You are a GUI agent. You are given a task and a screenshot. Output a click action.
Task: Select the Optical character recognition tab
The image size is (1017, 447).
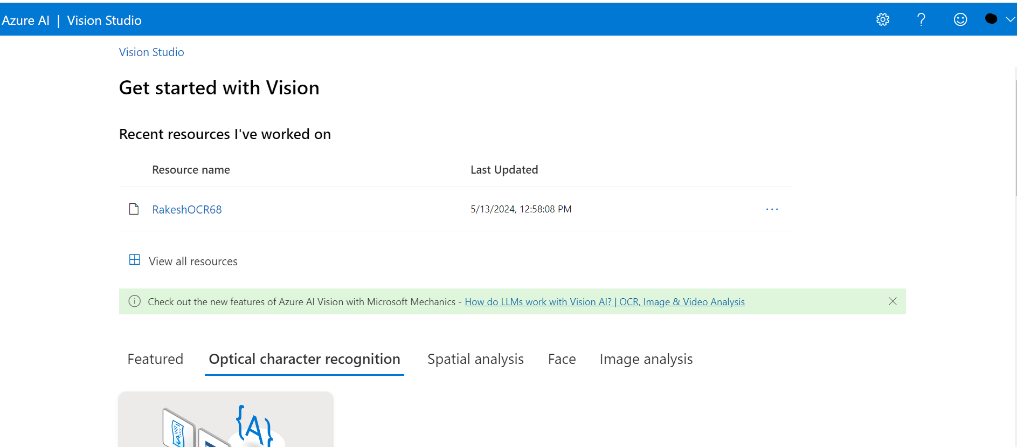tap(305, 360)
